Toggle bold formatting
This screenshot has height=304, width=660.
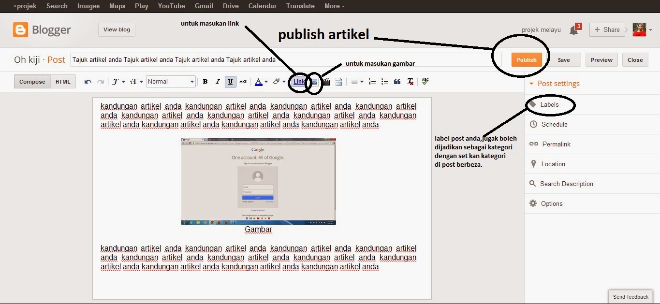click(205, 81)
